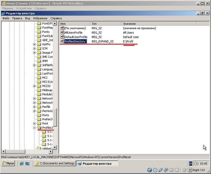Open the Правка menu
211x174 pixels.
tap(17, 18)
